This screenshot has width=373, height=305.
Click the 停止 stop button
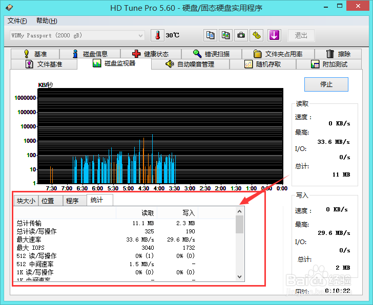point(326,84)
